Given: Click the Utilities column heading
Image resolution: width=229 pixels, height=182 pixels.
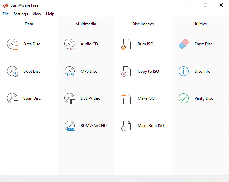Looking at the screenshot, I should 200,24.
